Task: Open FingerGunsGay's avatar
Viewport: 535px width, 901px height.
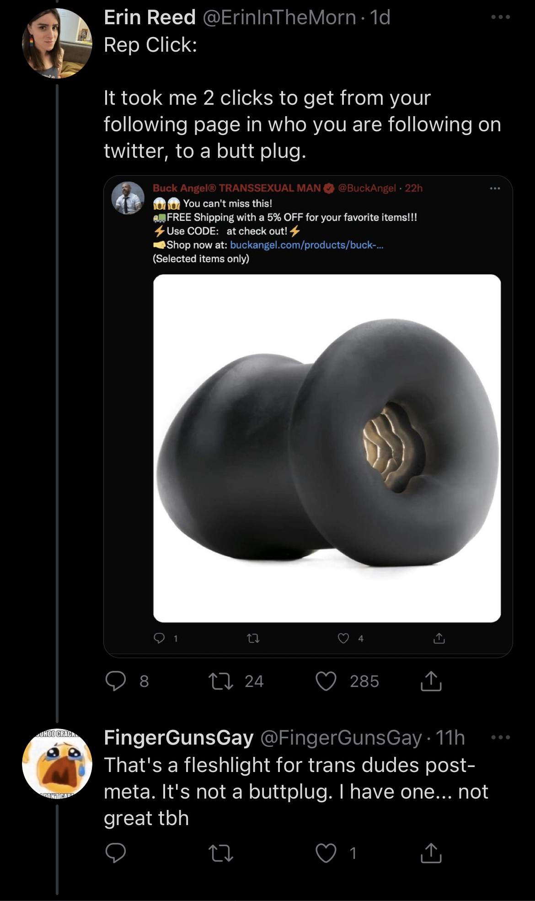Action: pyautogui.click(x=57, y=764)
